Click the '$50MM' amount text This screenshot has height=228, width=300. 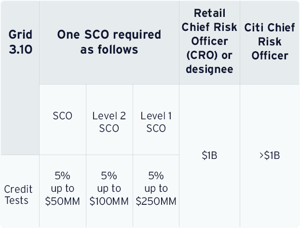click(63, 201)
